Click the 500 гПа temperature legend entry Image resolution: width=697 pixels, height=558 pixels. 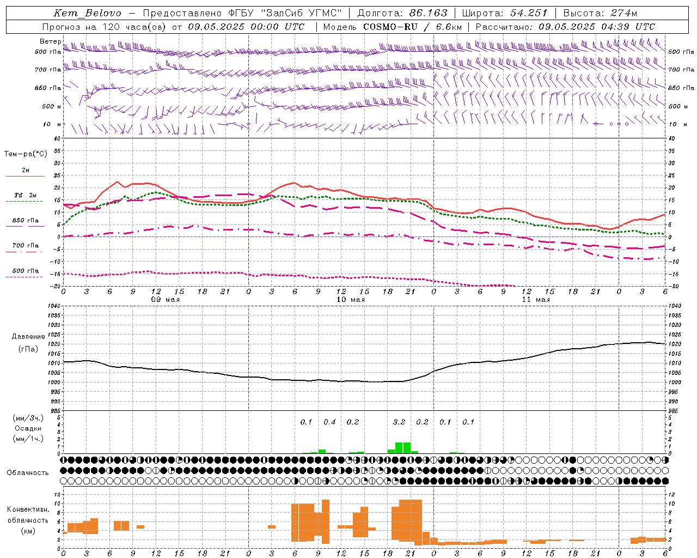(26, 271)
